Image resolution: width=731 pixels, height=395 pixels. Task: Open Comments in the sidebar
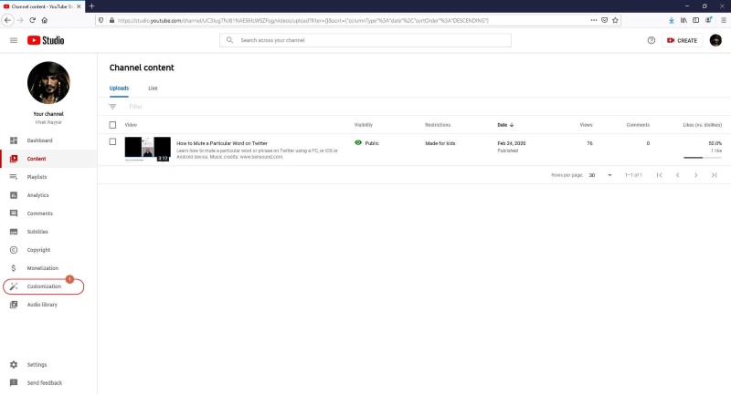click(x=48, y=213)
